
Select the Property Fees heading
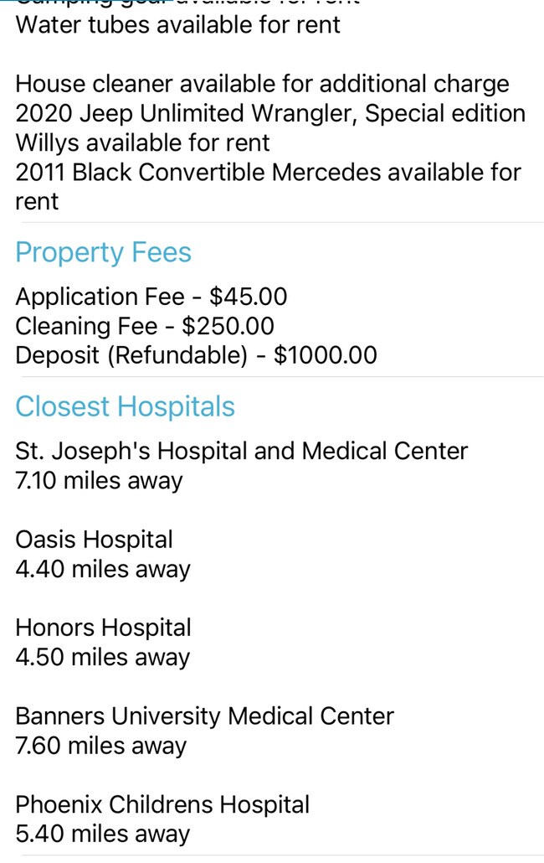(x=103, y=253)
